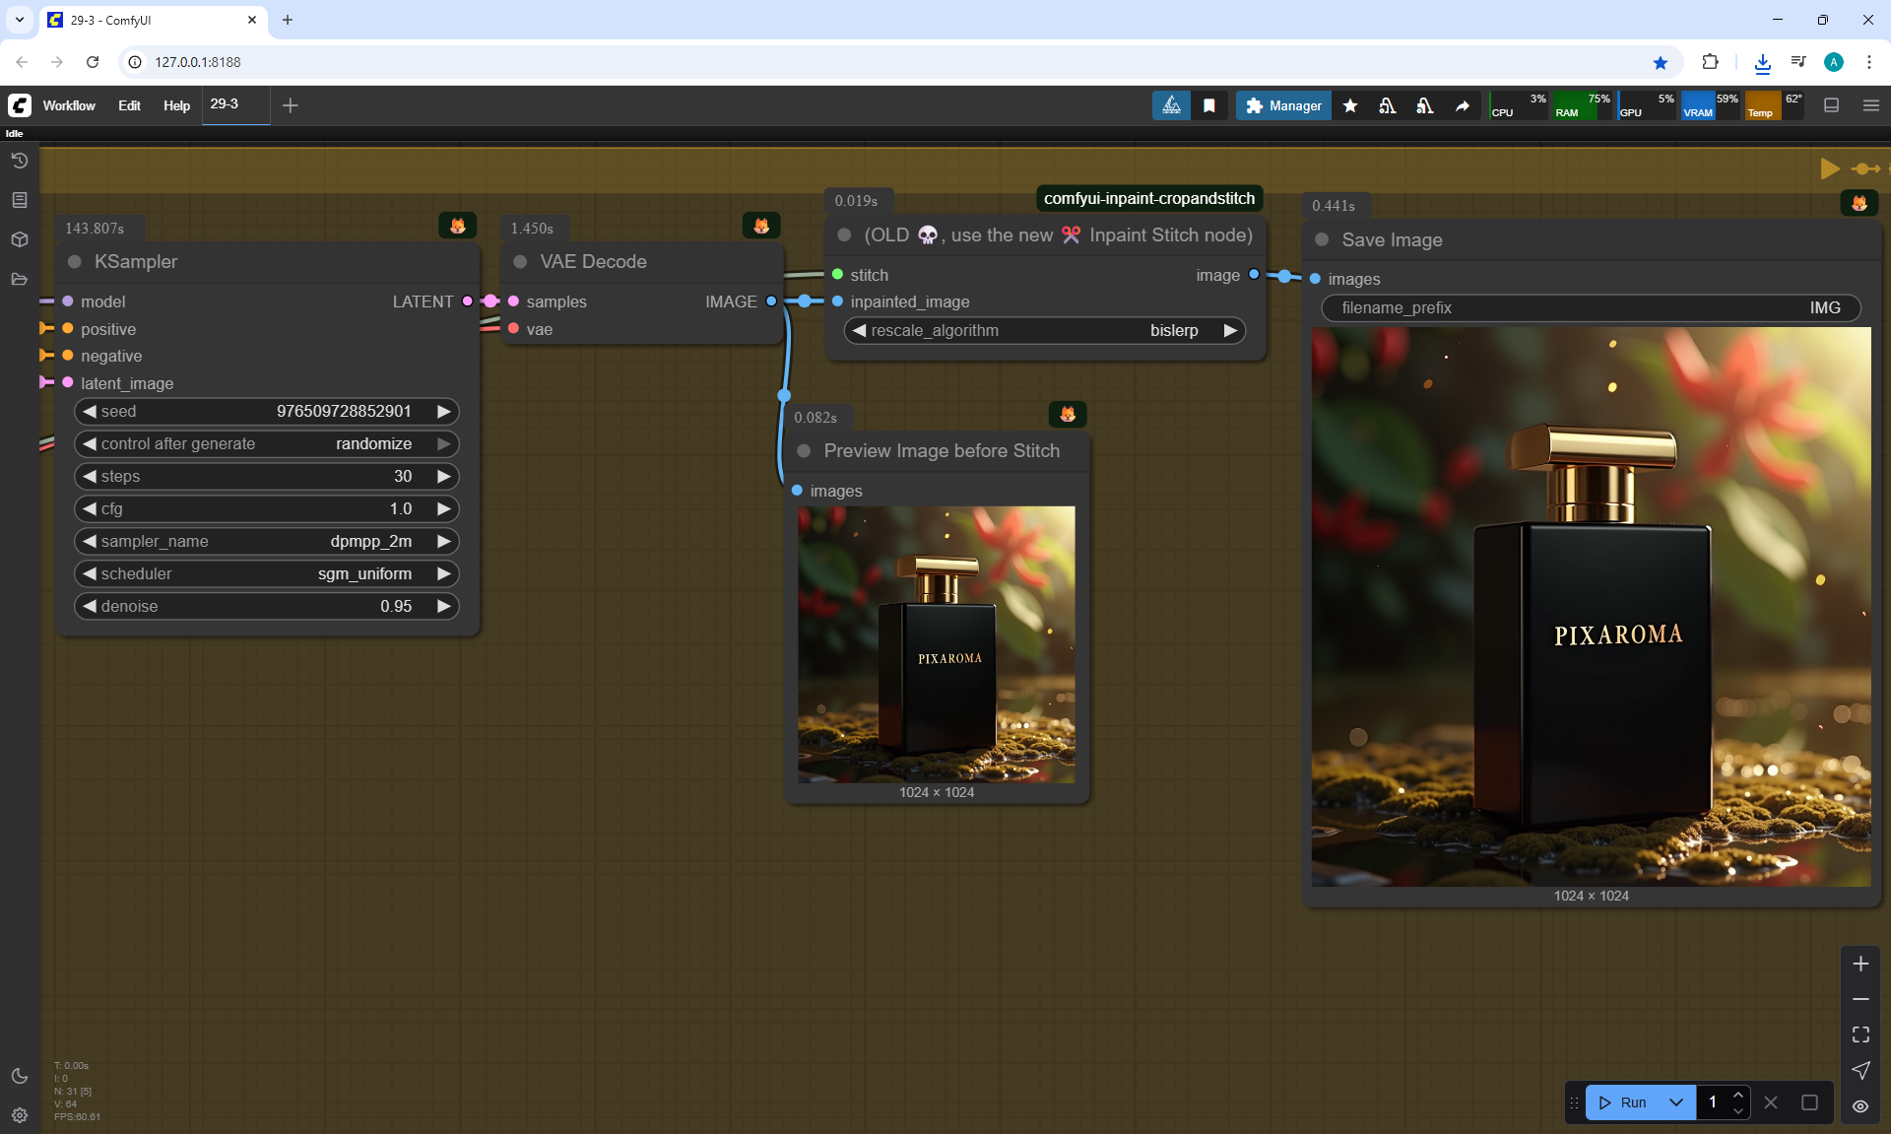Open the Workflow menu

tap(69, 105)
